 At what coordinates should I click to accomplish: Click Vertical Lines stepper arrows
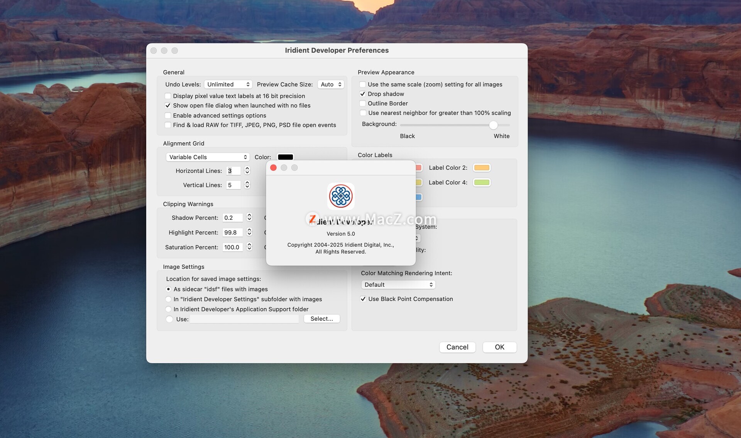[x=247, y=185]
